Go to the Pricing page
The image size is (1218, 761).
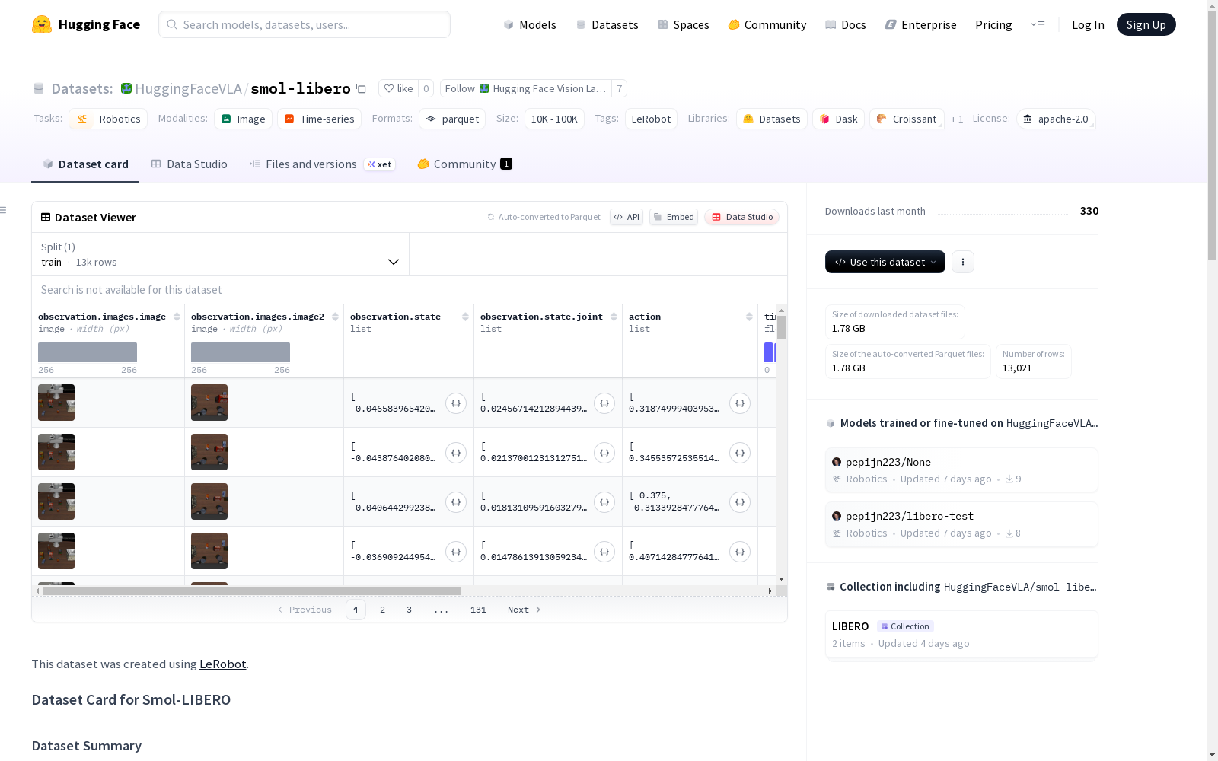(993, 24)
